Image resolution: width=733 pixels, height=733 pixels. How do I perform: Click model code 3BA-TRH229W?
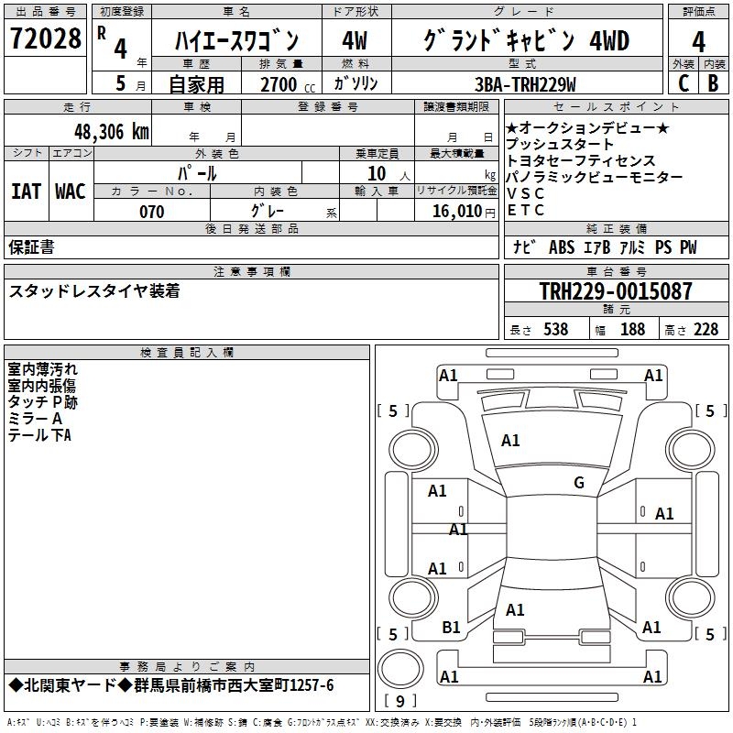click(525, 84)
